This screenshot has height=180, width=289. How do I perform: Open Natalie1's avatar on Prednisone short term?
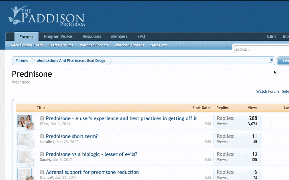coord(24,139)
